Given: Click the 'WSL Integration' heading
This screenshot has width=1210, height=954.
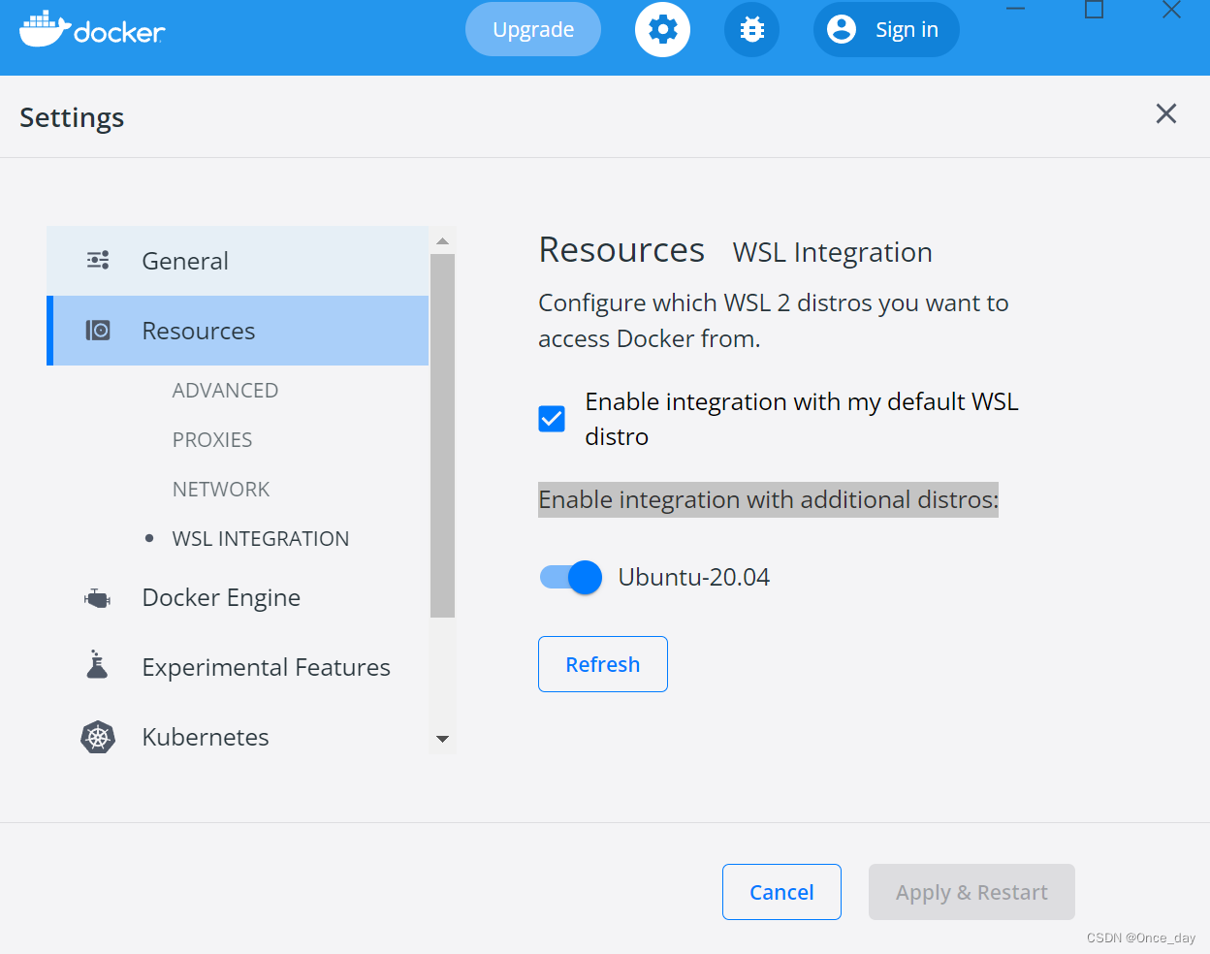Looking at the screenshot, I should [x=833, y=252].
